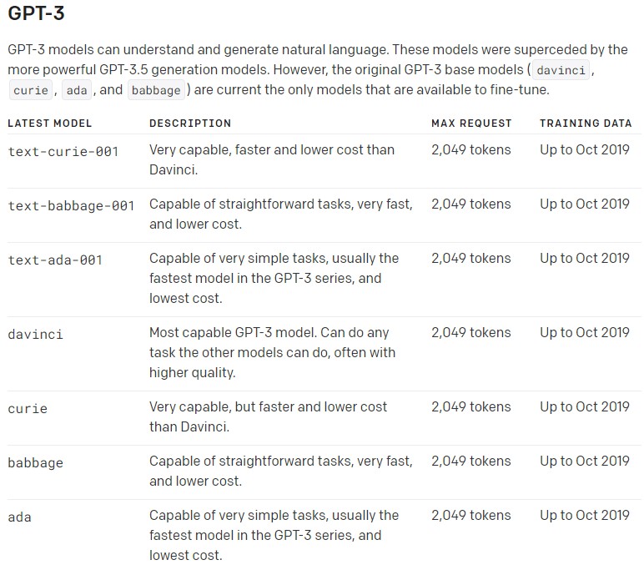Screen dimensions: 644x570
Task: Click 'Very capable, but faster' curie description
Action: click(x=269, y=416)
